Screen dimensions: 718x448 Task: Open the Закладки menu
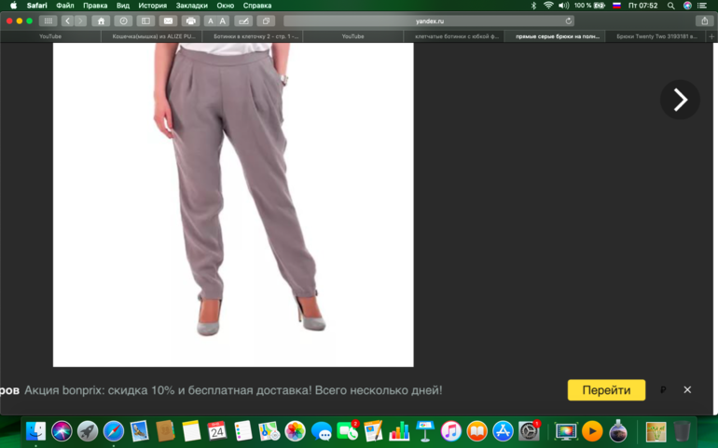[x=191, y=6]
